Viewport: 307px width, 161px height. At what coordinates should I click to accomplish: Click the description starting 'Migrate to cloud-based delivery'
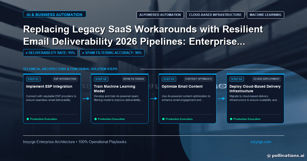pyautogui.click(x=254, y=98)
